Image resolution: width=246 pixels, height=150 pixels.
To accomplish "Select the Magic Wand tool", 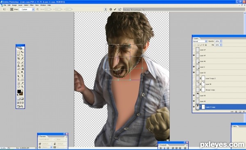I will 22,55.
